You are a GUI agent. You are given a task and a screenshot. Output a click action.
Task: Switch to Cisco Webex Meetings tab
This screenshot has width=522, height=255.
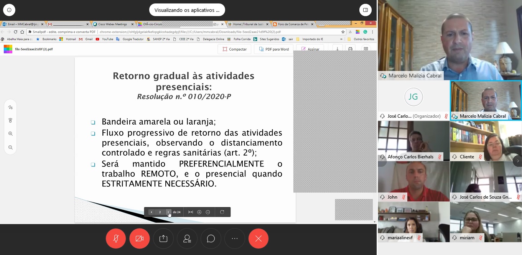[113, 24]
